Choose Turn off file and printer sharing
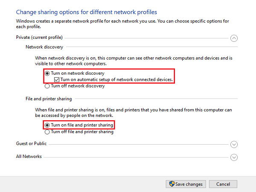This screenshot has width=256, height=192. [x=47, y=132]
